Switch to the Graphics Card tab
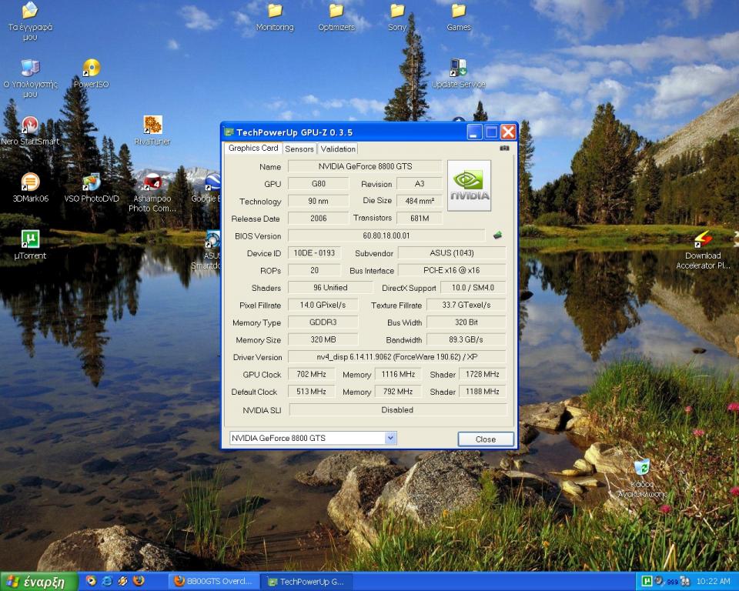 (x=253, y=148)
